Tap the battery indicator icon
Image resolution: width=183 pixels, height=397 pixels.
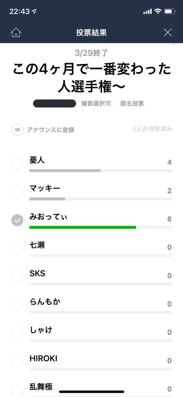click(x=169, y=11)
